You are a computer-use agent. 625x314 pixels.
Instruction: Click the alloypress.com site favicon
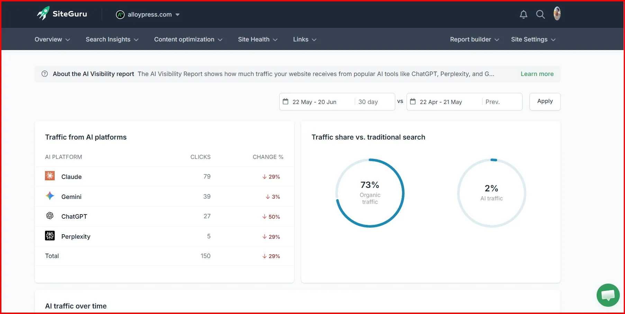tap(120, 15)
